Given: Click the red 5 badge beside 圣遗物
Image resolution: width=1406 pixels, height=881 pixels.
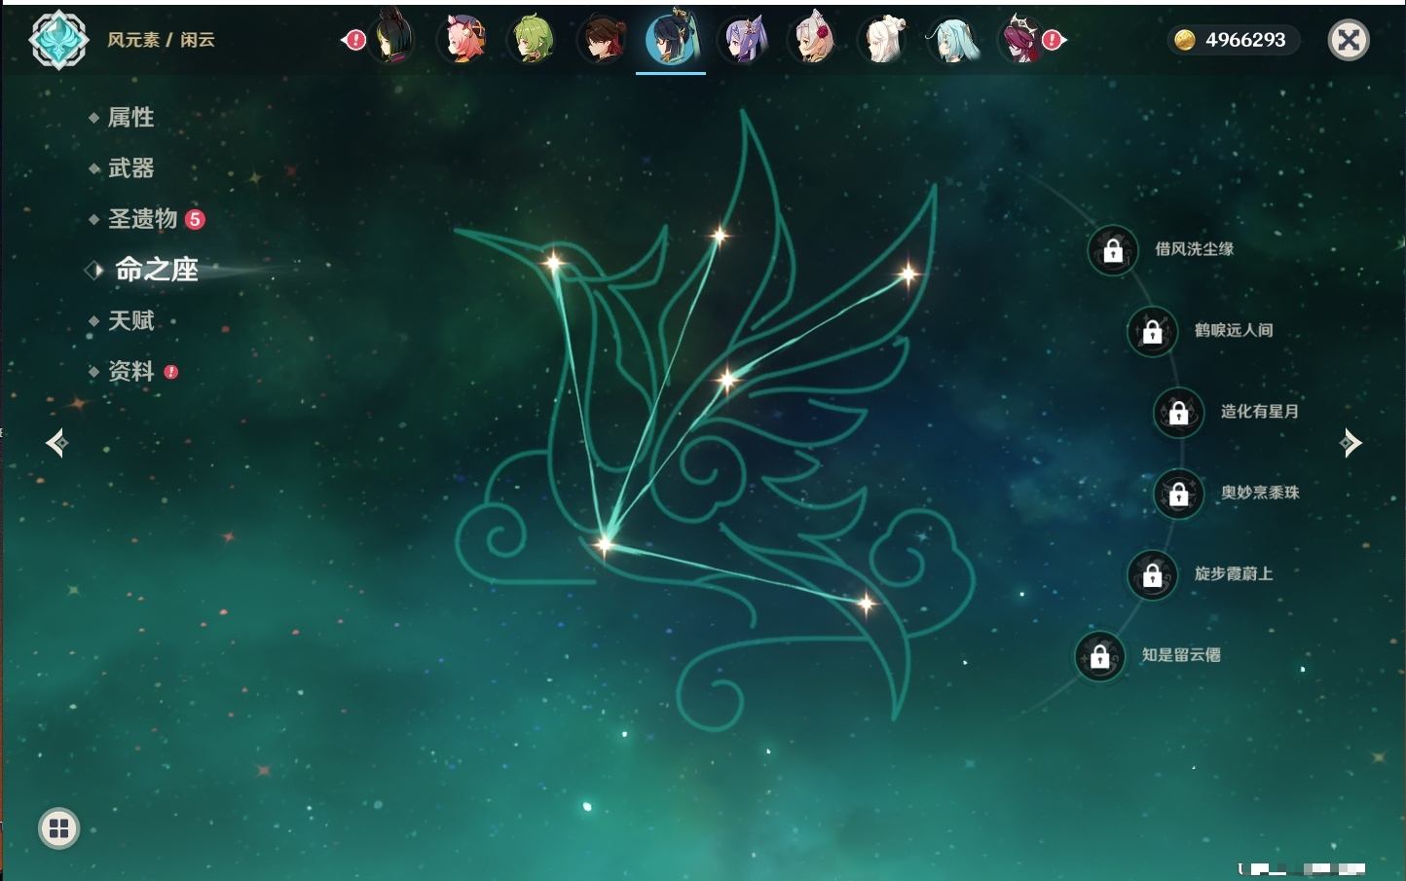Looking at the screenshot, I should pyautogui.click(x=195, y=219).
